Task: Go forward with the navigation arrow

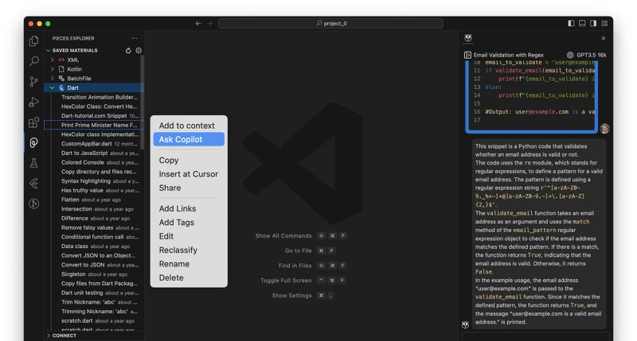Action: 209,24
